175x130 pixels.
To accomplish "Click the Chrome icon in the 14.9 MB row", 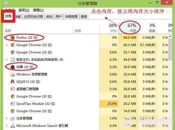I will click(x=13, y=111).
